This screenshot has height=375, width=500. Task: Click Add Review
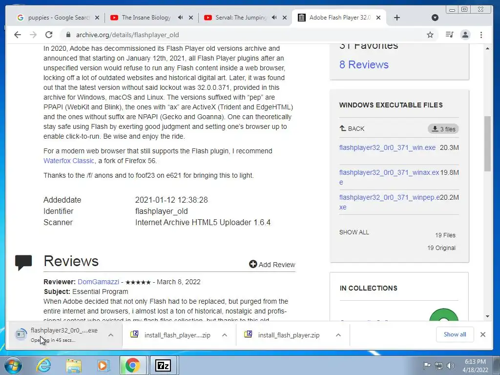point(272,264)
